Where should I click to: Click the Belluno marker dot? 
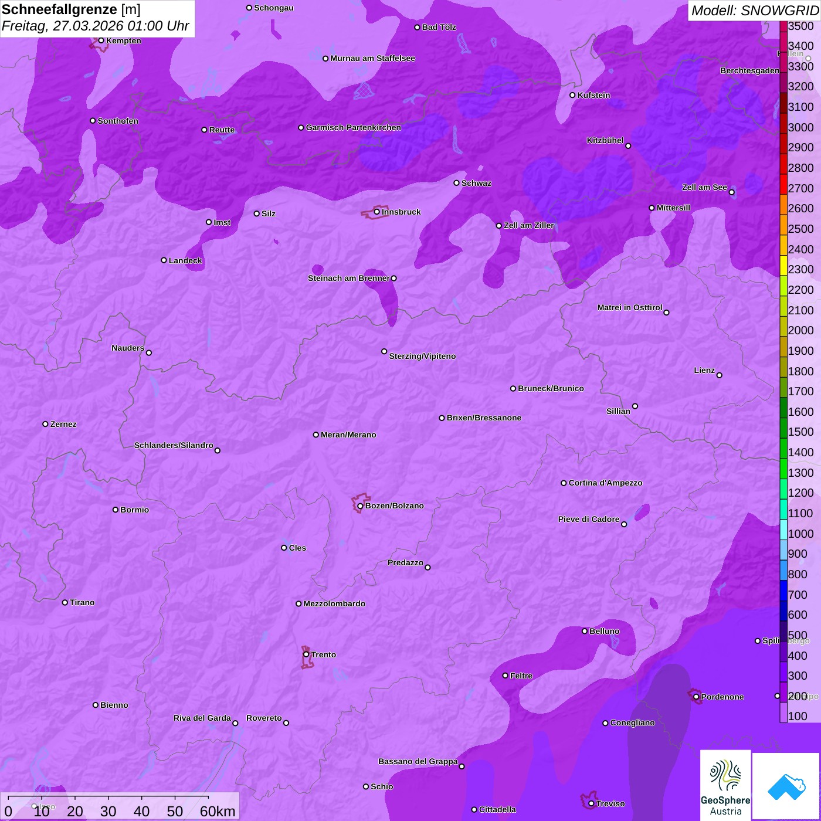(x=584, y=631)
